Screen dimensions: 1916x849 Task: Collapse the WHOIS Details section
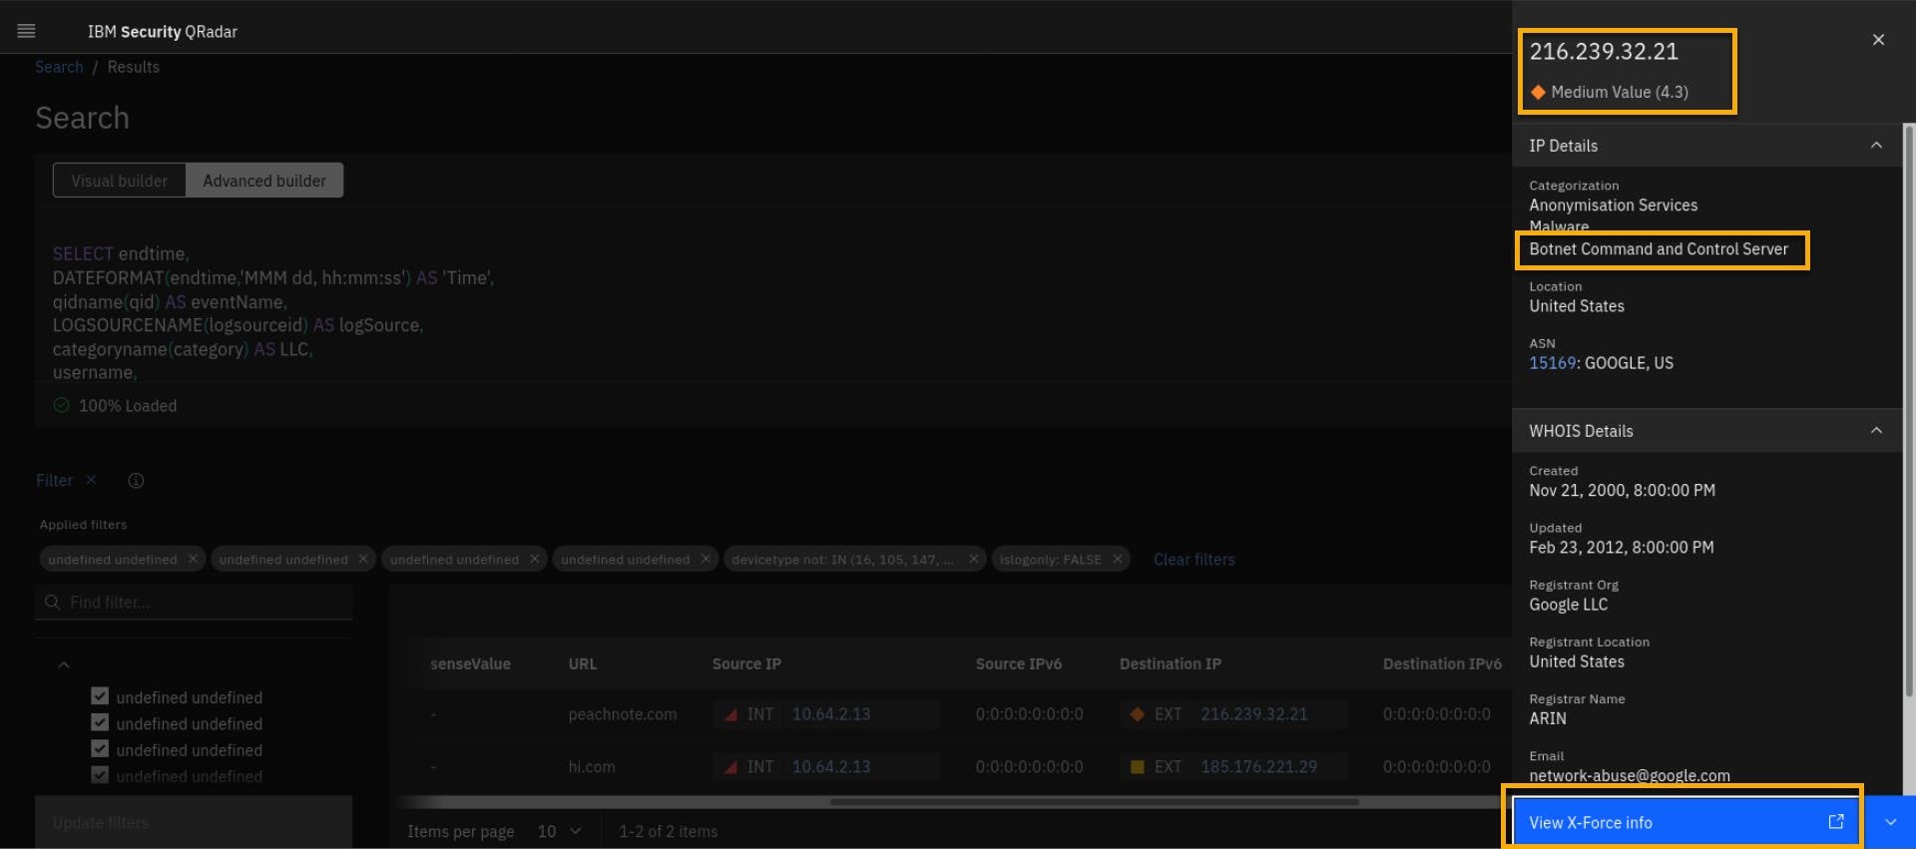click(1876, 431)
